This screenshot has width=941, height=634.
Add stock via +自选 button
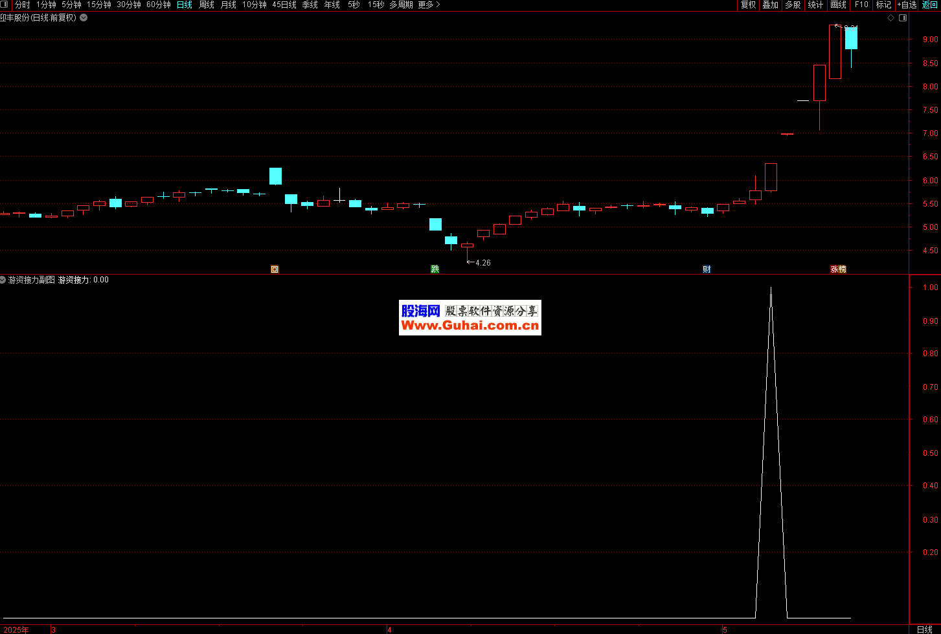907,5
